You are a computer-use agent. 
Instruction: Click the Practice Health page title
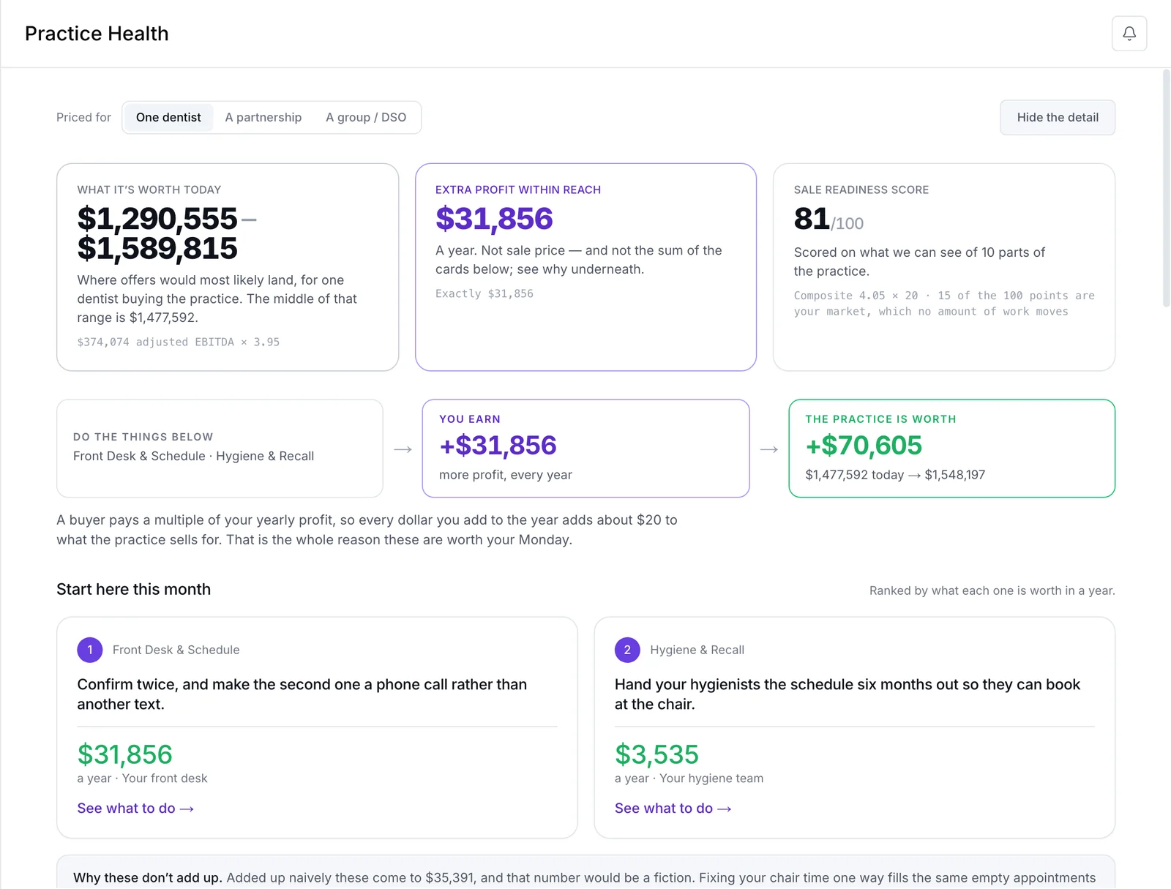pos(97,34)
